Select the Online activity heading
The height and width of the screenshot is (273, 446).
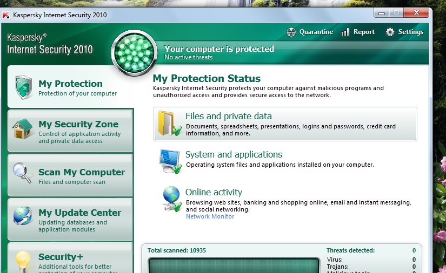pyautogui.click(x=214, y=192)
